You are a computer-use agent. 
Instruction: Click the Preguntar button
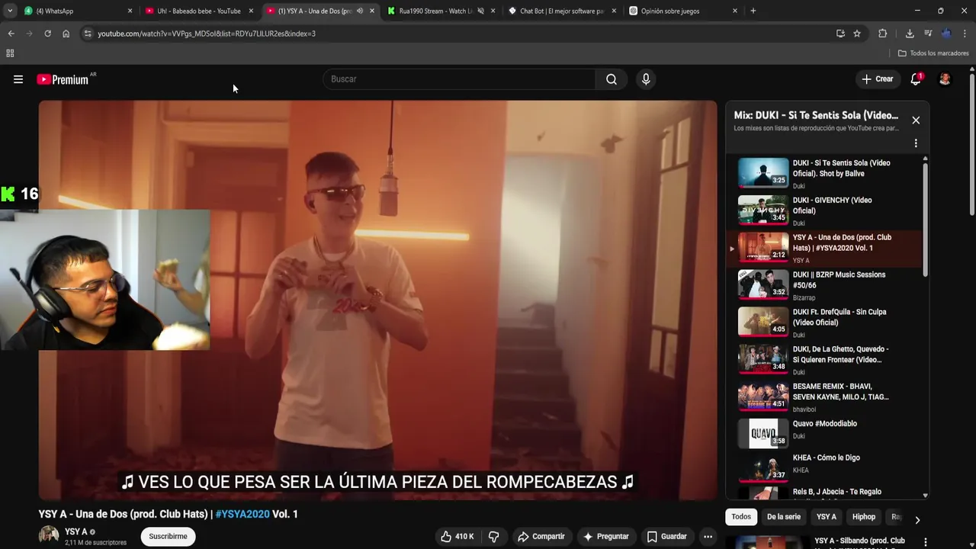click(606, 537)
